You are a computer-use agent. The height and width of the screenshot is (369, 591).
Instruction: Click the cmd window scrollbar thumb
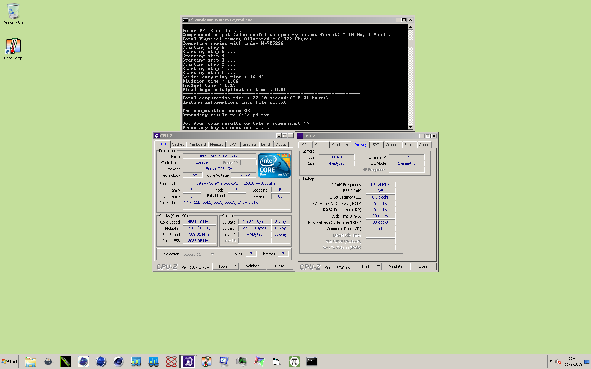(410, 43)
